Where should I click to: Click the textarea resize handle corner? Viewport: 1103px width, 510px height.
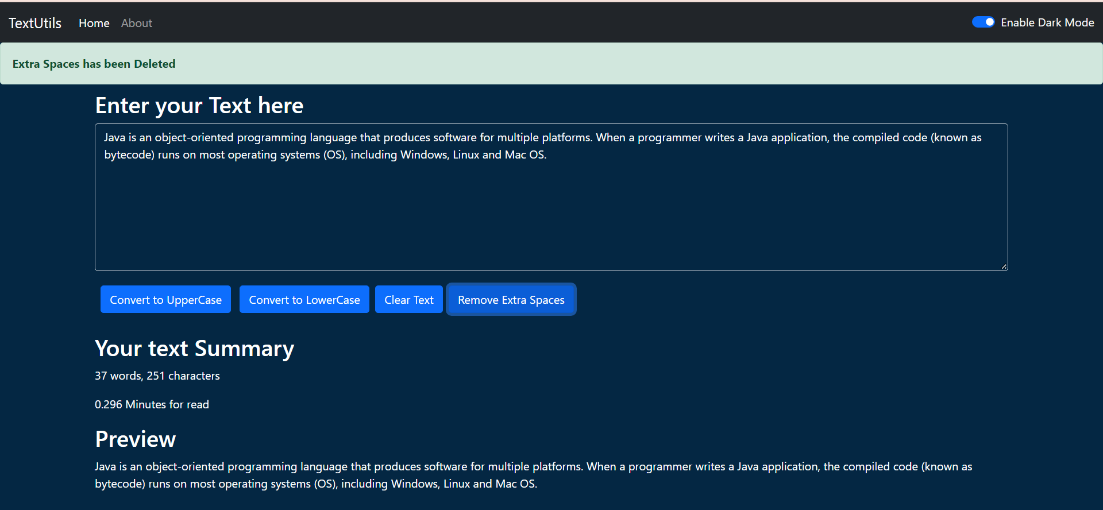pos(1004,266)
